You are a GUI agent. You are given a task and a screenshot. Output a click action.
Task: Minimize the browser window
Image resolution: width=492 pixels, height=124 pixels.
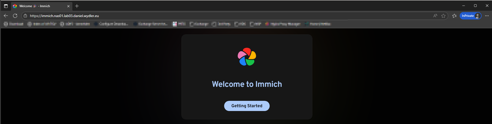[463, 6]
